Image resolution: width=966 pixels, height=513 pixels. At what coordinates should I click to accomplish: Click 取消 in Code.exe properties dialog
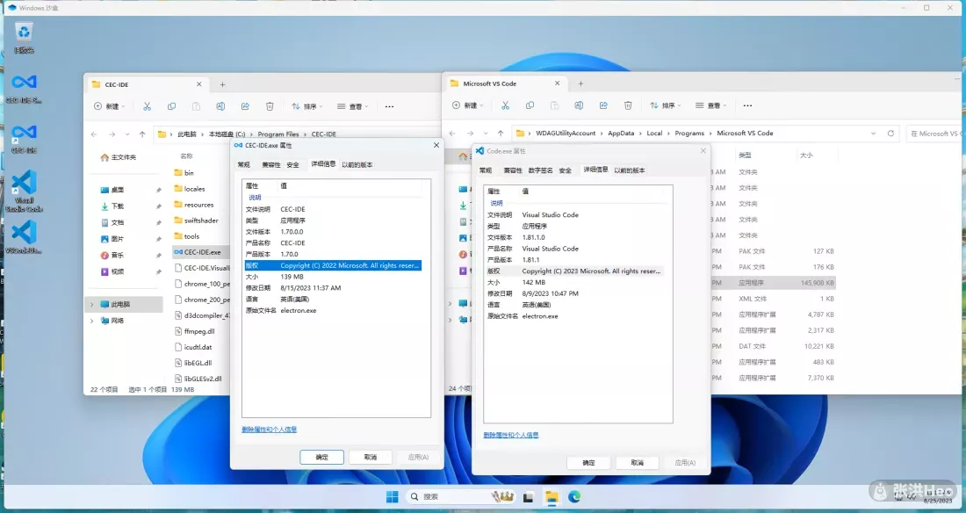(x=637, y=462)
